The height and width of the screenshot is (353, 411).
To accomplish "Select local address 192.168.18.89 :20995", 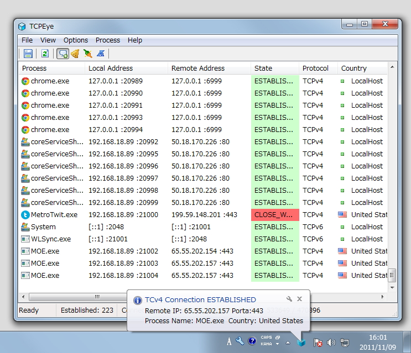I will 123,154.
